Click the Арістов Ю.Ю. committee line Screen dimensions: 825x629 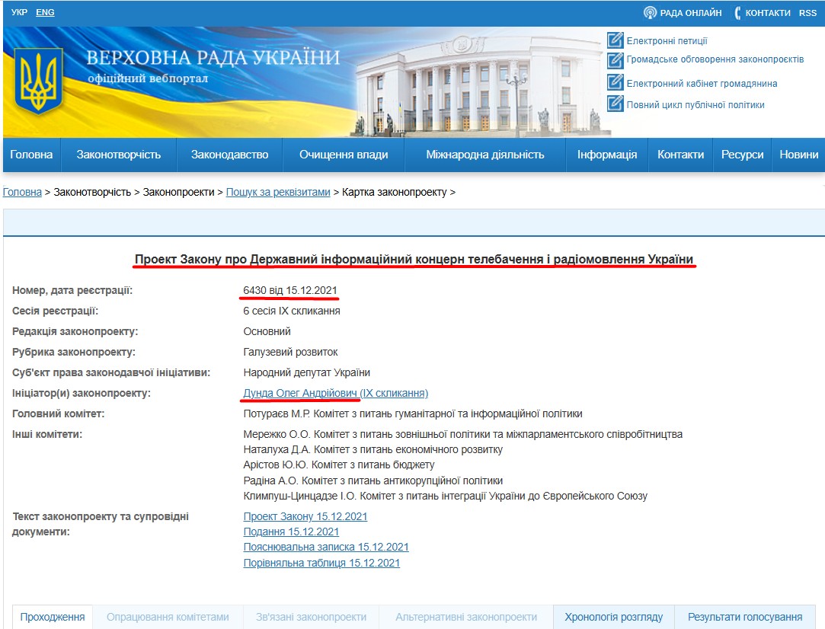(339, 465)
